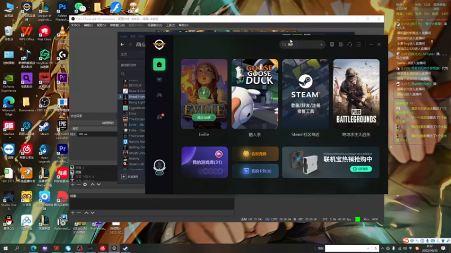This screenshot has height=253, width=451.
Task: Open the Riot Client desktop shortcut
Action: 45,34
